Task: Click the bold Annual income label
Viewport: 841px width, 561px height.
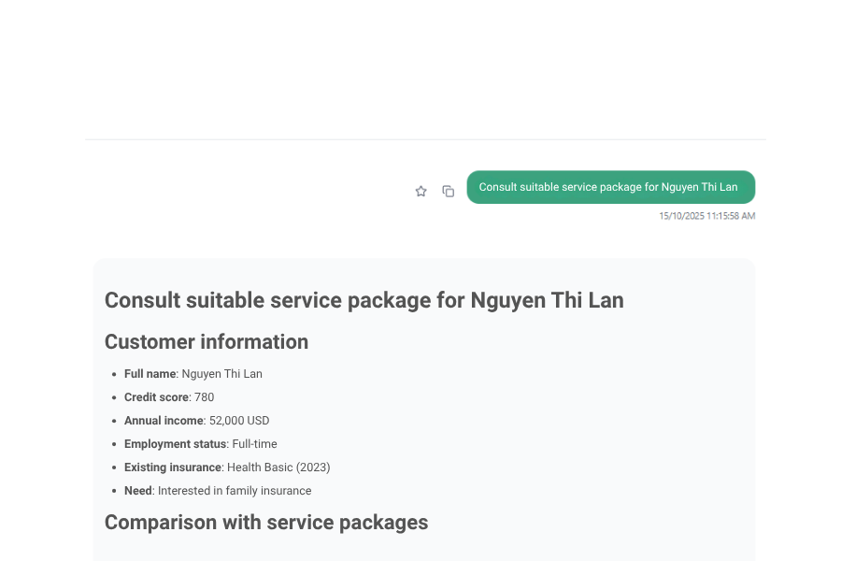Action: 164,421
